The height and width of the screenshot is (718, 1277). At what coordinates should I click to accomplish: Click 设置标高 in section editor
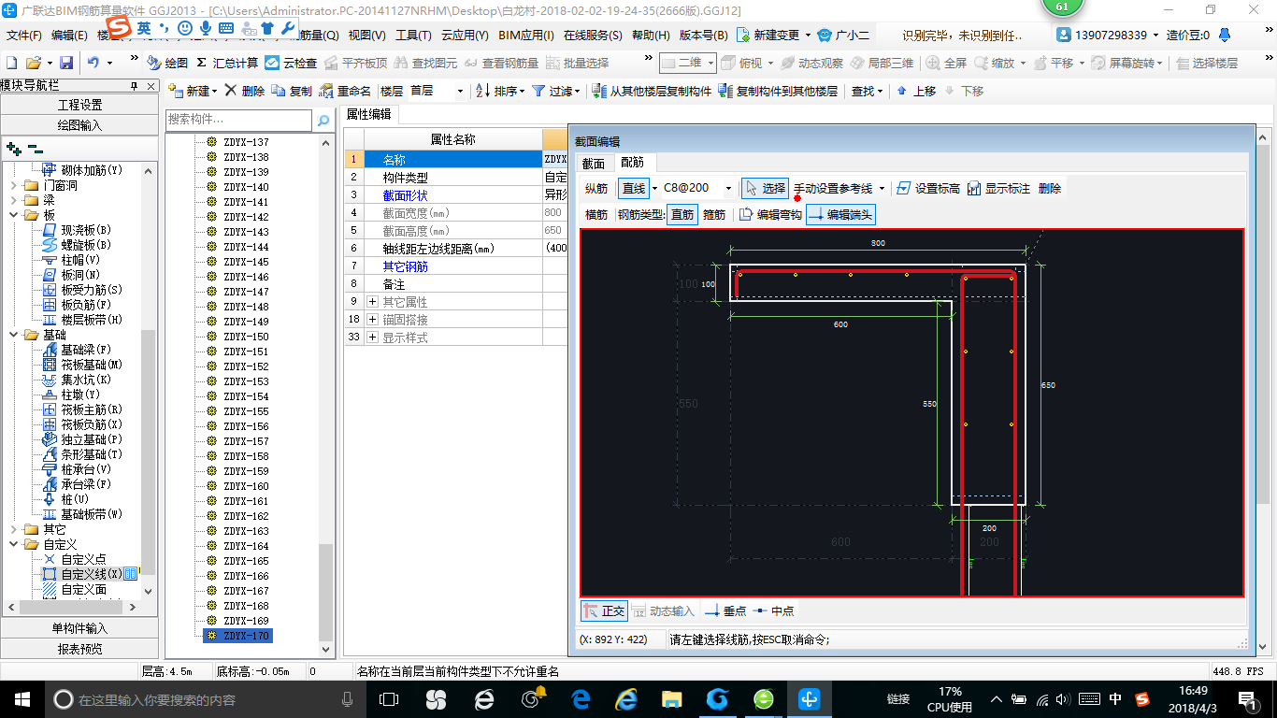pyautogui.click(x=927, y=188)
